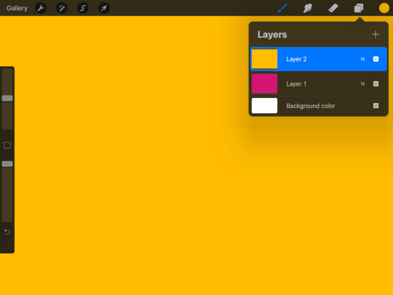The width and height of the screenshot is (393, 295).
Task: Select the Adjustments magic wand tool
Action: click(62, 8)
